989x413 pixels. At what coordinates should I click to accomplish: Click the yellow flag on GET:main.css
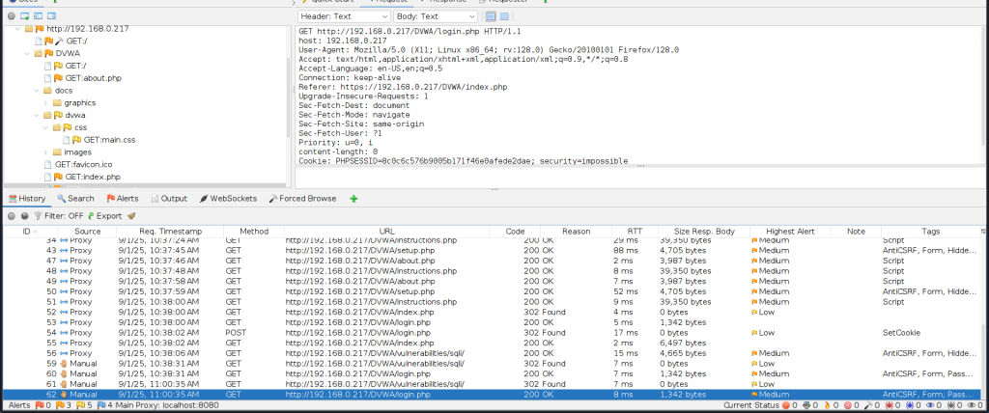pos(77,140)
